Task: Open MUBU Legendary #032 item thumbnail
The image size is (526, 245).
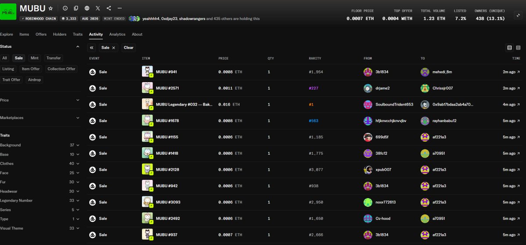Action: (147, 105)
